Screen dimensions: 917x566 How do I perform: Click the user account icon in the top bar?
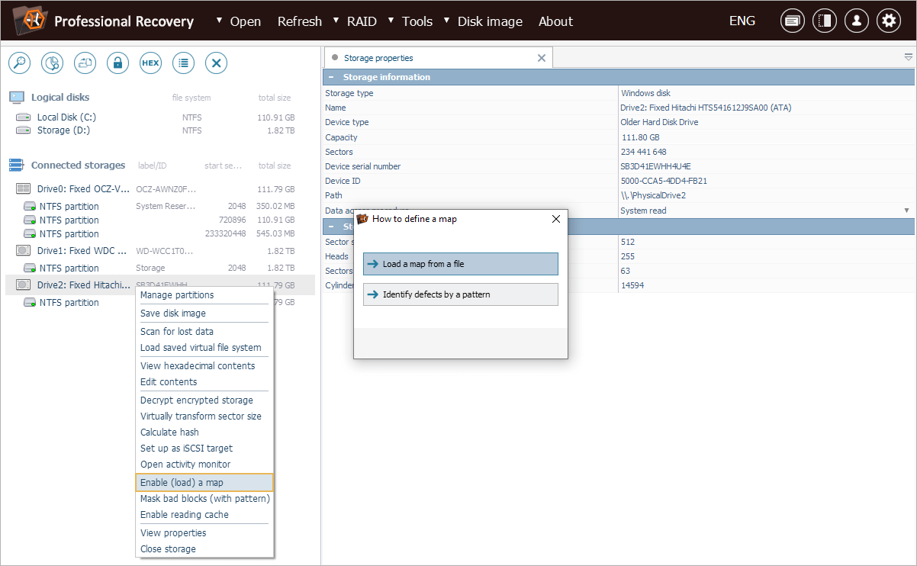point(857,21)
